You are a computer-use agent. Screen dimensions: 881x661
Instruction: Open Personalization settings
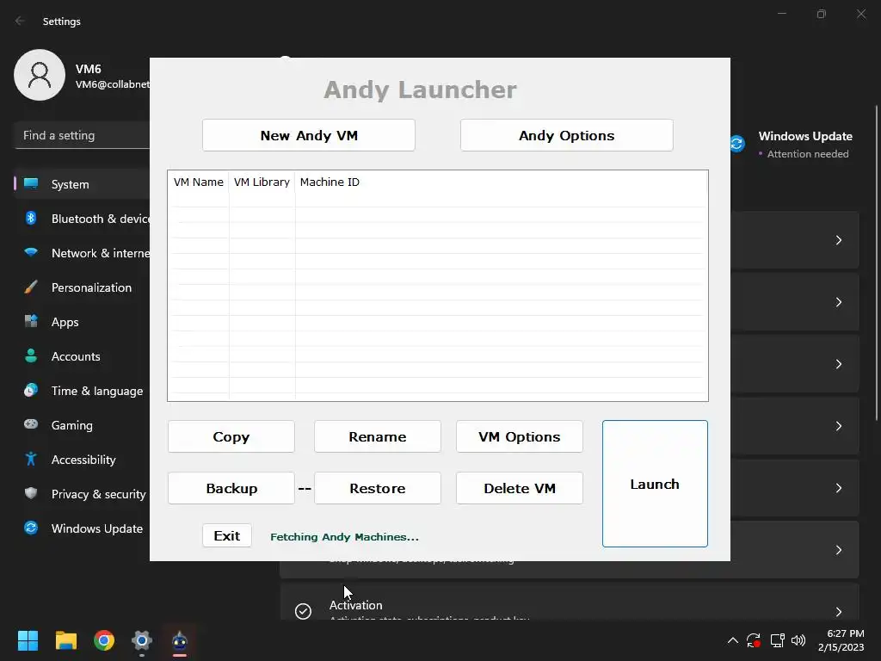82,287
